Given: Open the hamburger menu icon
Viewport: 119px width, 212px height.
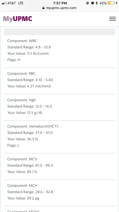Looking at the screenshot, I should click(x=112, y=19).
